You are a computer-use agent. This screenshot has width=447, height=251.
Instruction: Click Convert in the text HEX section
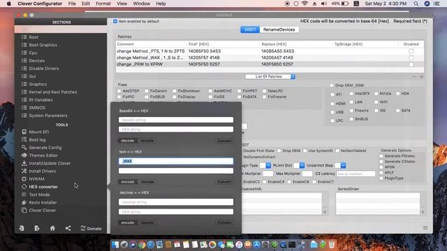224,181
